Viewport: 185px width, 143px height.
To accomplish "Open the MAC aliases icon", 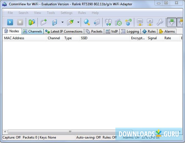I will (x=140, y=22).
